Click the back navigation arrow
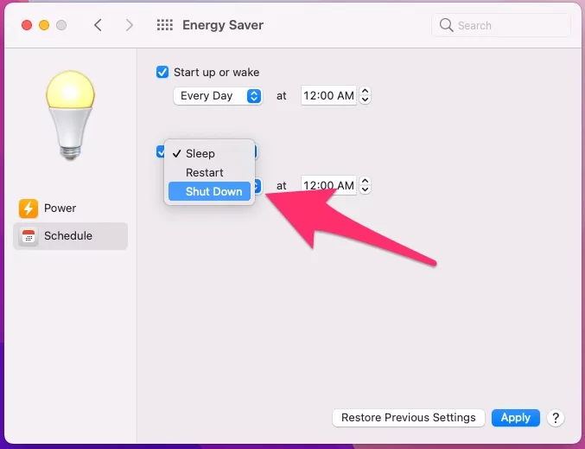585x449 pixels. pyautogui.click(x=98, y=25)
